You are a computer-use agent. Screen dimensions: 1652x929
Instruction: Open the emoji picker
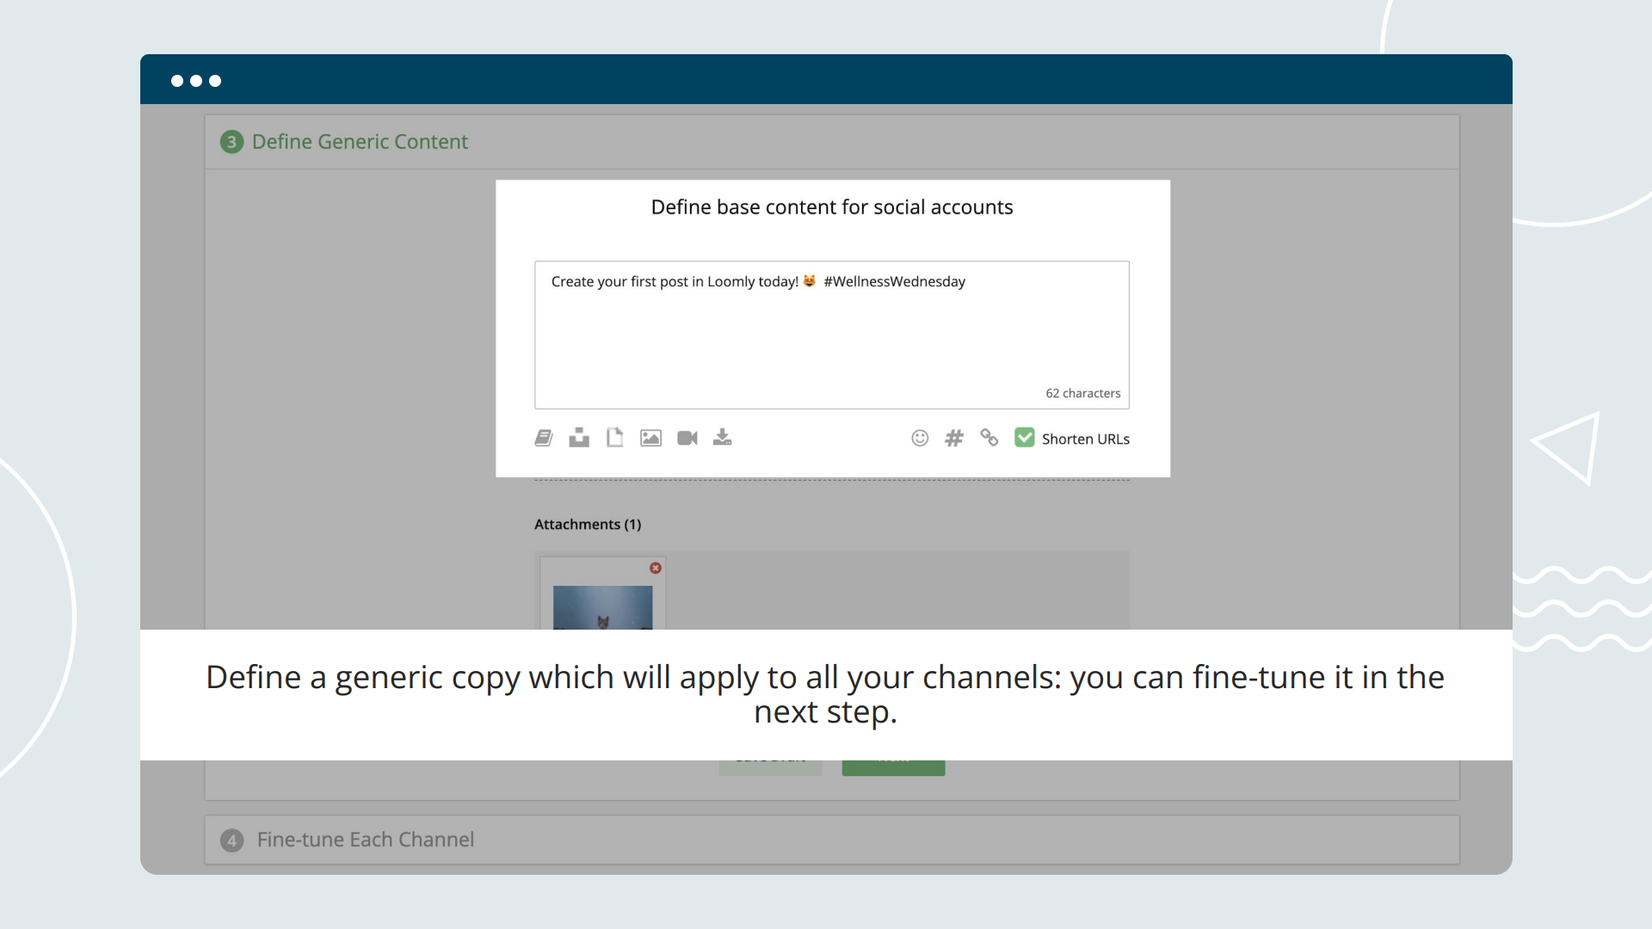[920, 438]
